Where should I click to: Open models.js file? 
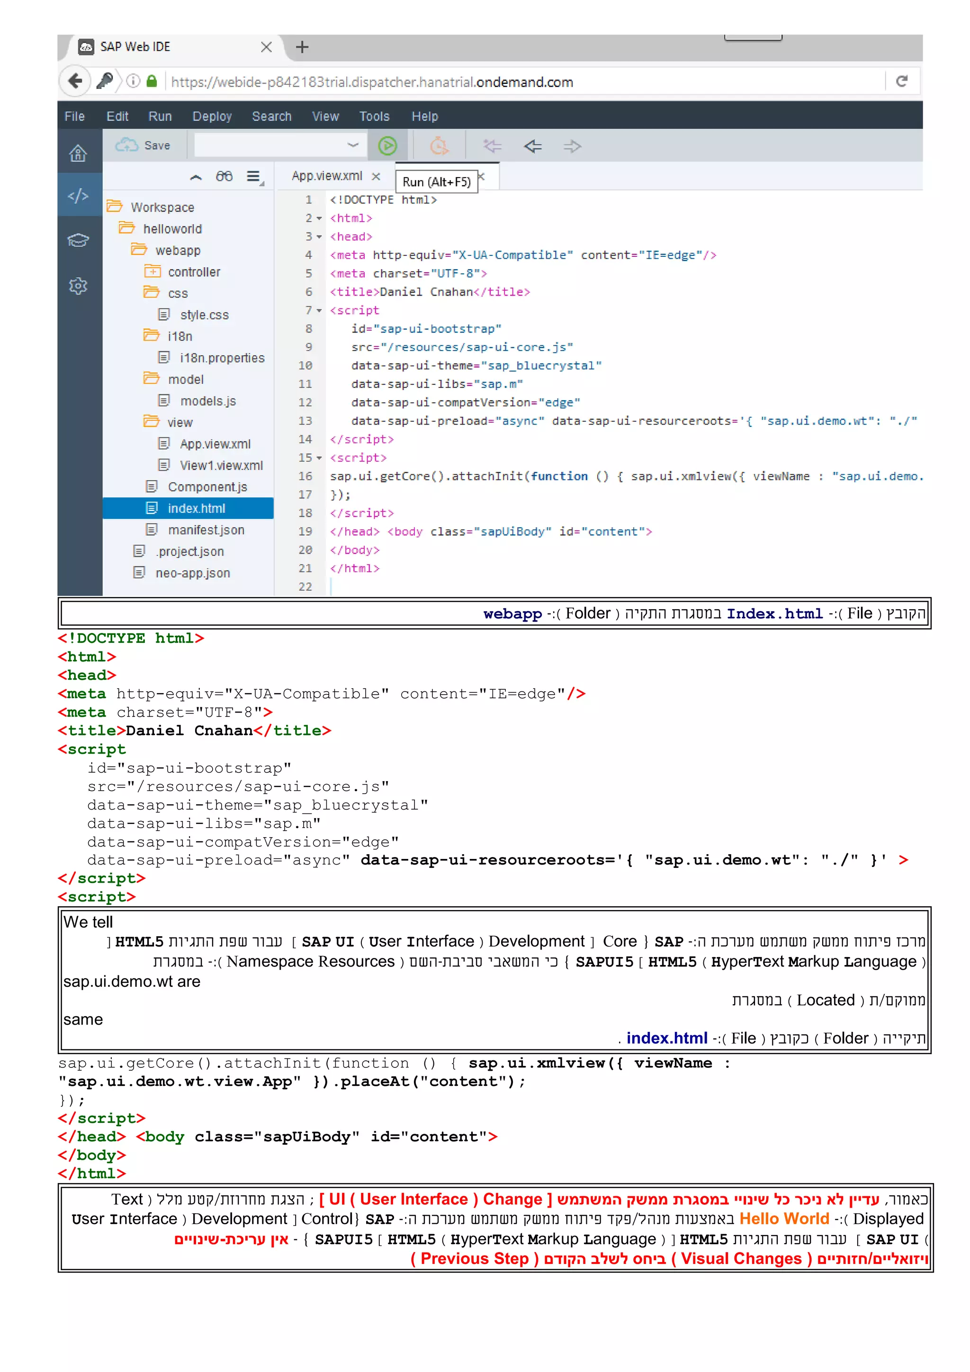pos(208,401)
